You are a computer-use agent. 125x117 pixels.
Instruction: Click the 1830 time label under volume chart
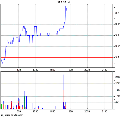pyautogui.click(x=53, y=111)
